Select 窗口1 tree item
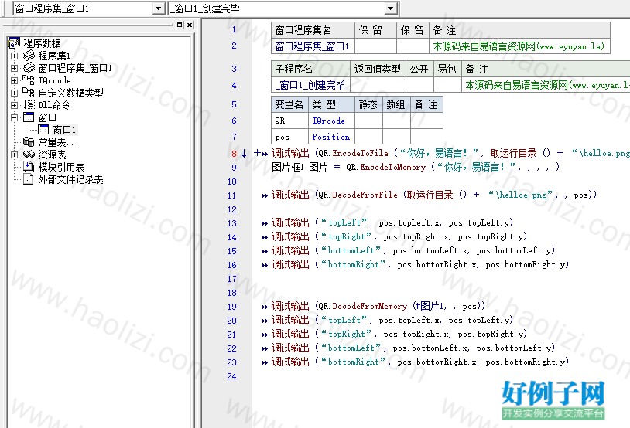Viewport: 630px width, 428px height. 64,130
